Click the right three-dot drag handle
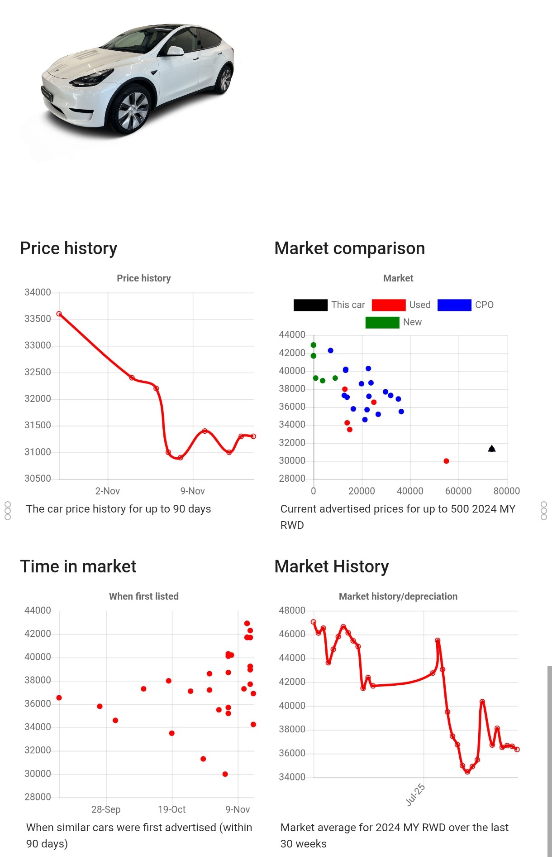Screen dimensions: 552x857 click(544, 510)
